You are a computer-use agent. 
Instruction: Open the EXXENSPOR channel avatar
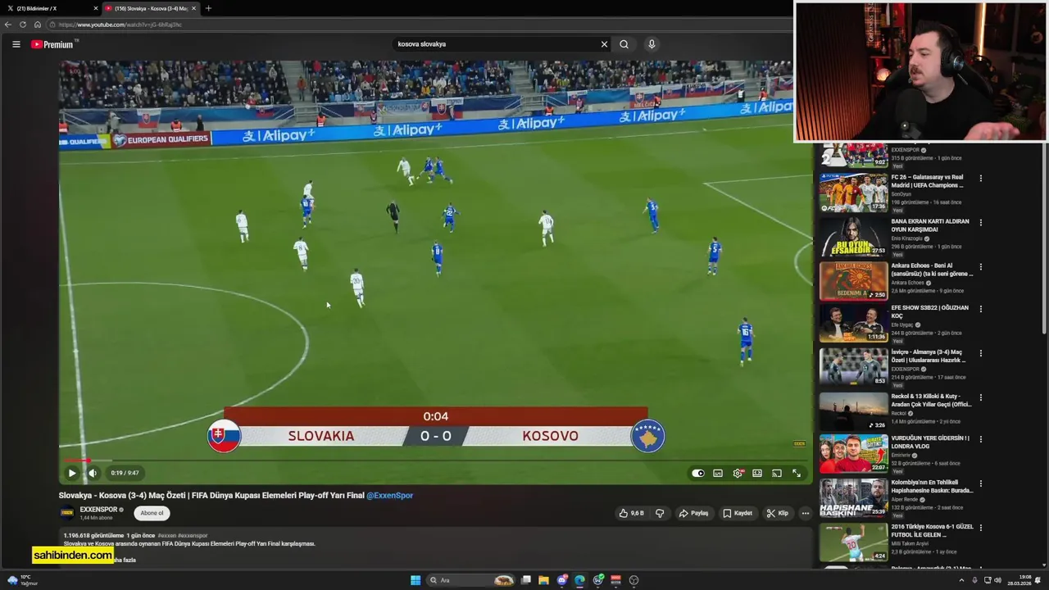pos(67,514)
